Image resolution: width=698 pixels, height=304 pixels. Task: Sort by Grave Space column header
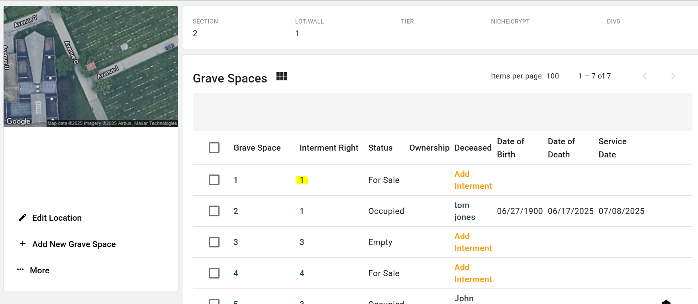(257, 148)
